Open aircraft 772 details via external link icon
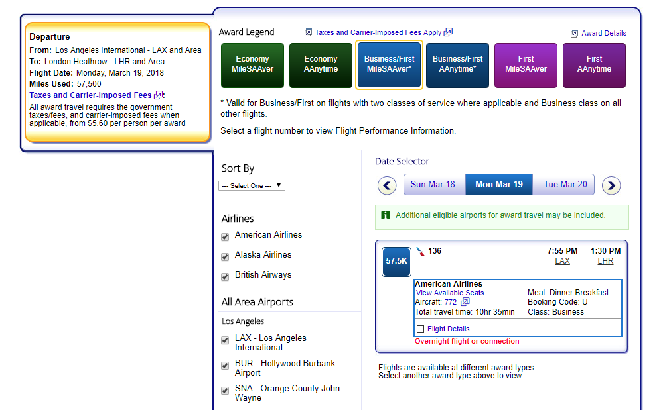This screenshot has width=661, height=410. (465, 301)
